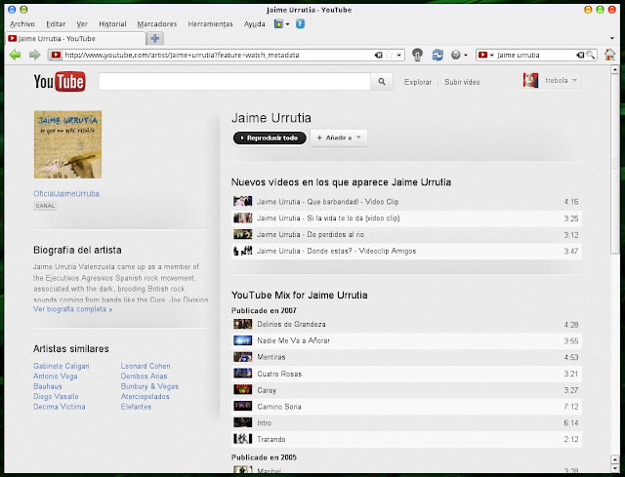625x477 pixels.
Task: Open similar artist Aterciopelados
Action: (146, 397)
